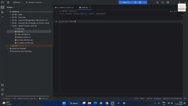Show hidden system tray icons
This screenshot has height=106, width=188.
[155, 103]
